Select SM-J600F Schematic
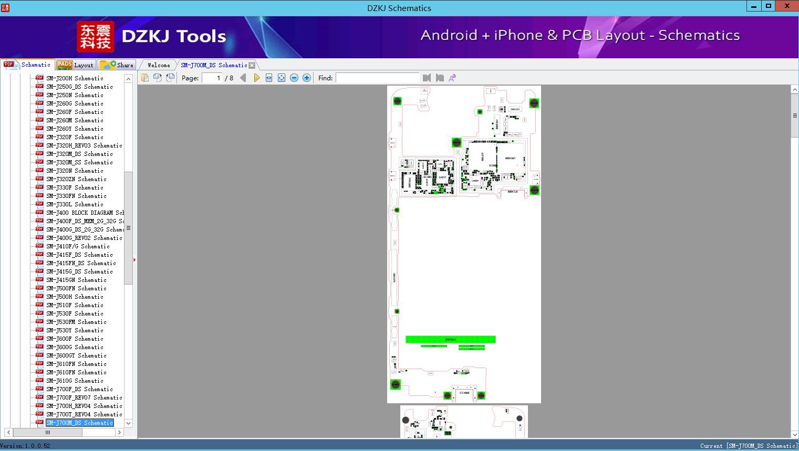Viewport: 799px width, 451px height. (x=75, y=339)
